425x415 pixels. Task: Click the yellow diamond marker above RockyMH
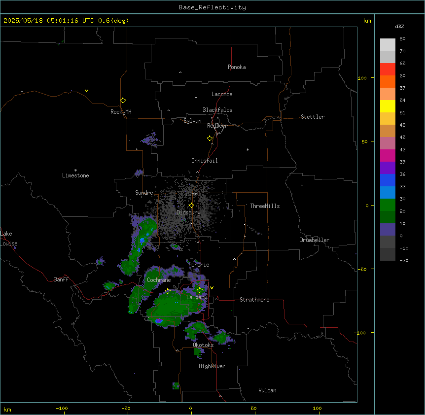pyautogui.click(x=123, y=101)
